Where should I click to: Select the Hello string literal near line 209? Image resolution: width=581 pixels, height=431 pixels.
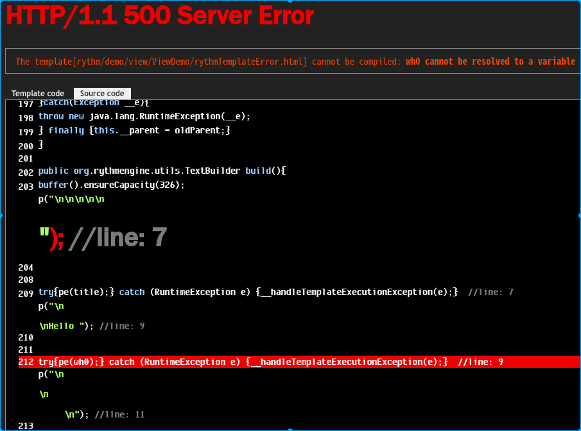click(58, 326)
